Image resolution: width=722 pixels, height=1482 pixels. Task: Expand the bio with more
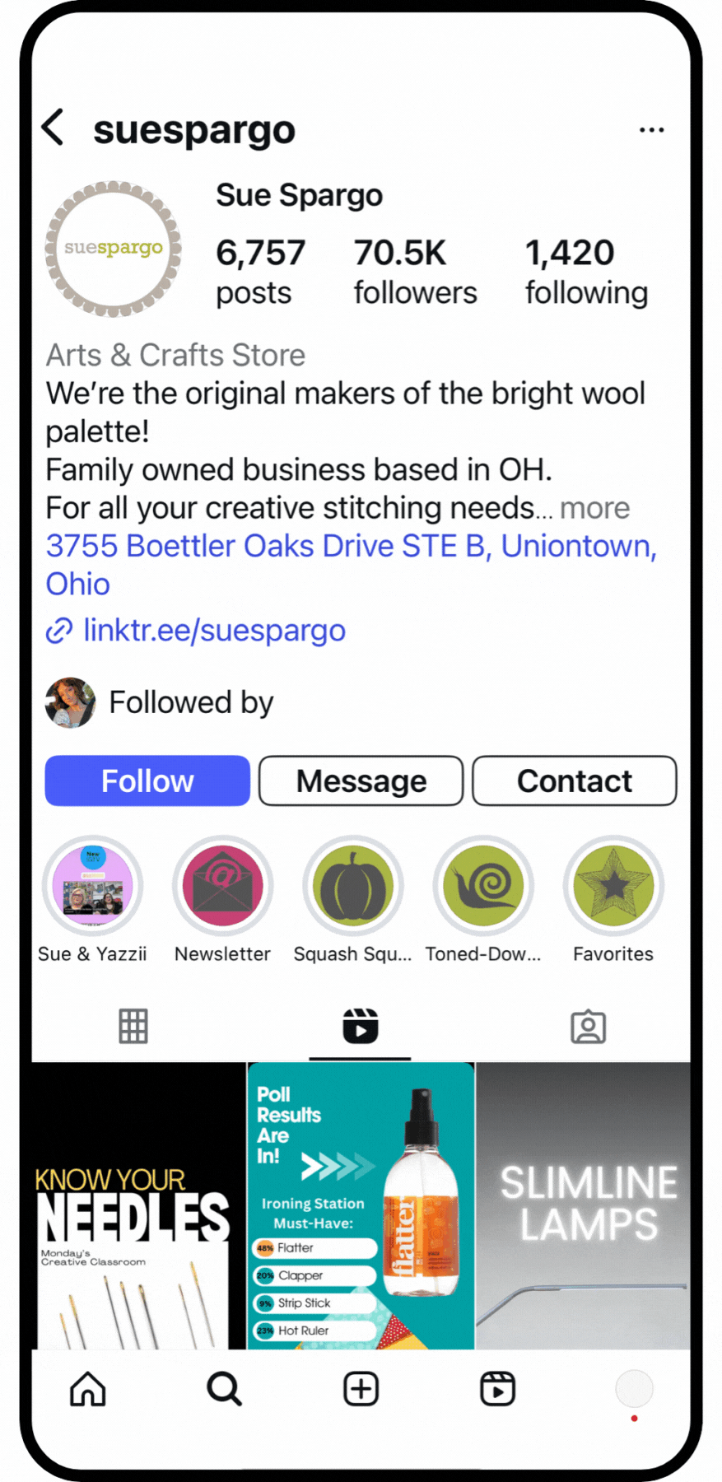(x=594, y=509)
